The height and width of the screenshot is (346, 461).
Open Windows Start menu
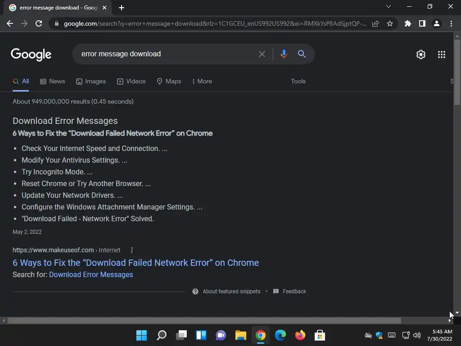pos(141,335)
